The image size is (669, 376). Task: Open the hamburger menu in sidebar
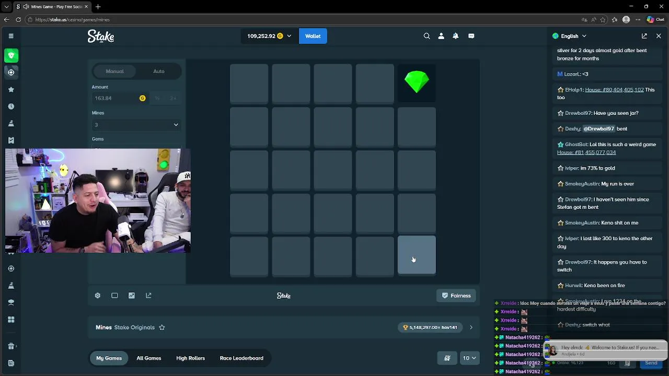tap(11, 36)
